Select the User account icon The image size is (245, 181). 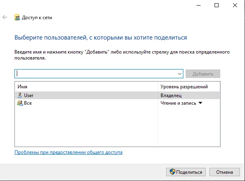[20, 95]
